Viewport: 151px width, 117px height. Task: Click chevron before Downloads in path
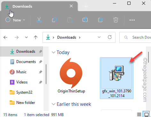[53, 37]
